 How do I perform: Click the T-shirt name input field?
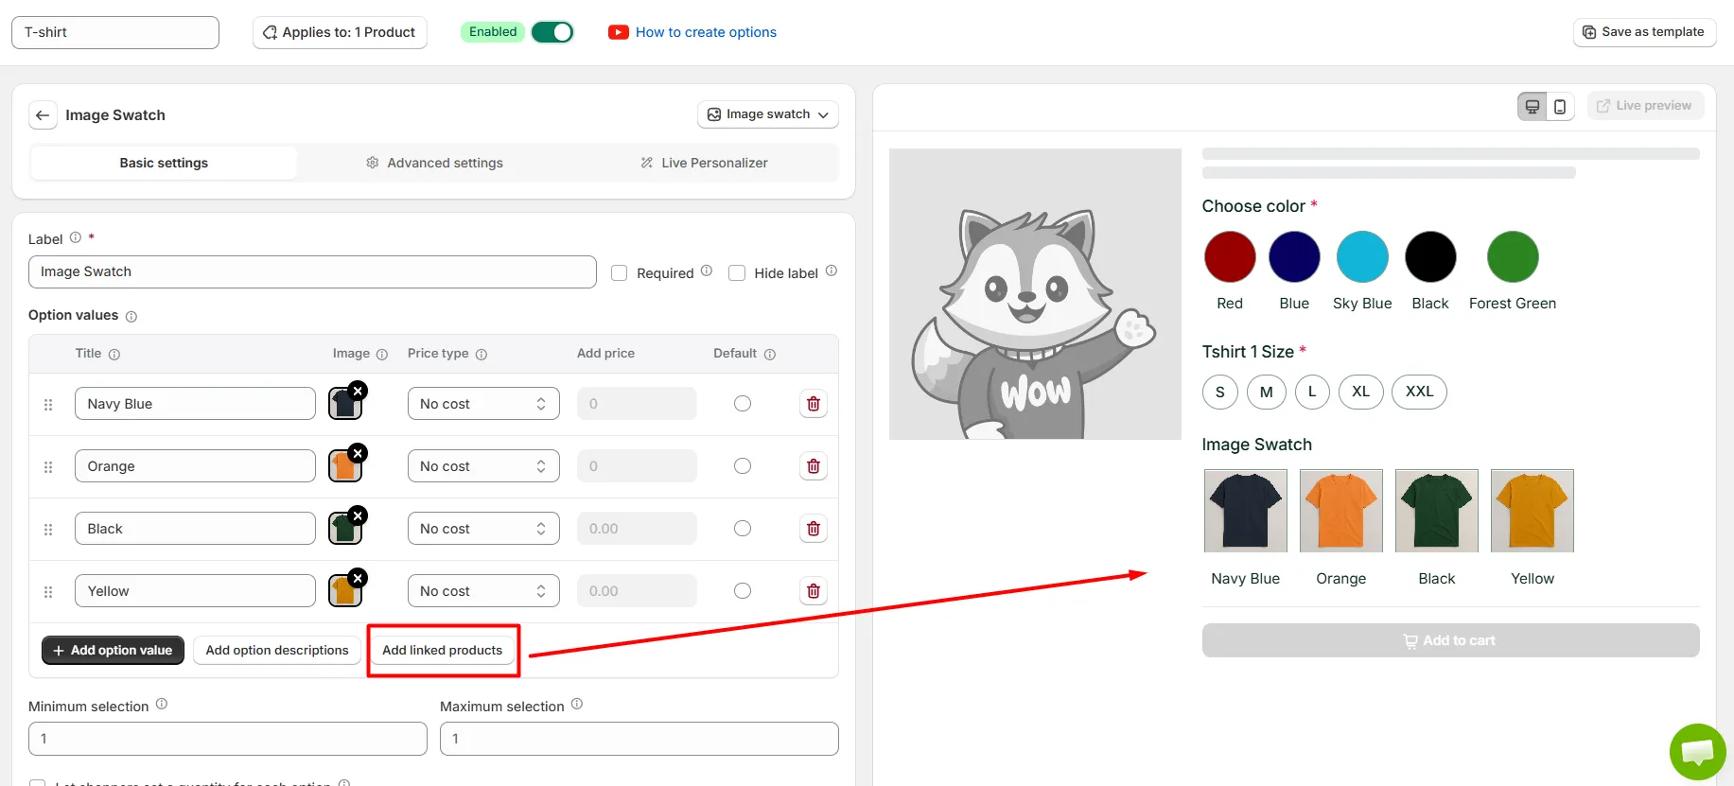click(x=115, y=32)
